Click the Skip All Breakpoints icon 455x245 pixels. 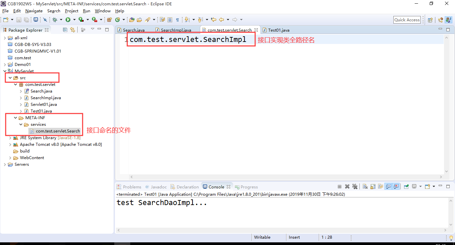click(45, 20)
